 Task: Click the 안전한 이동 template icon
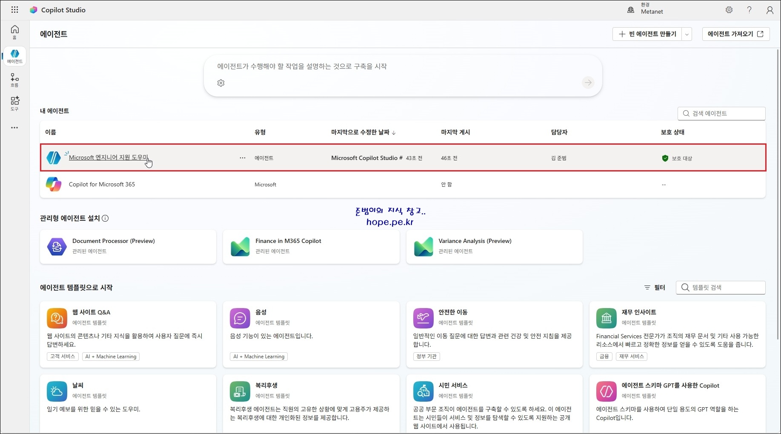pos(423,318)
